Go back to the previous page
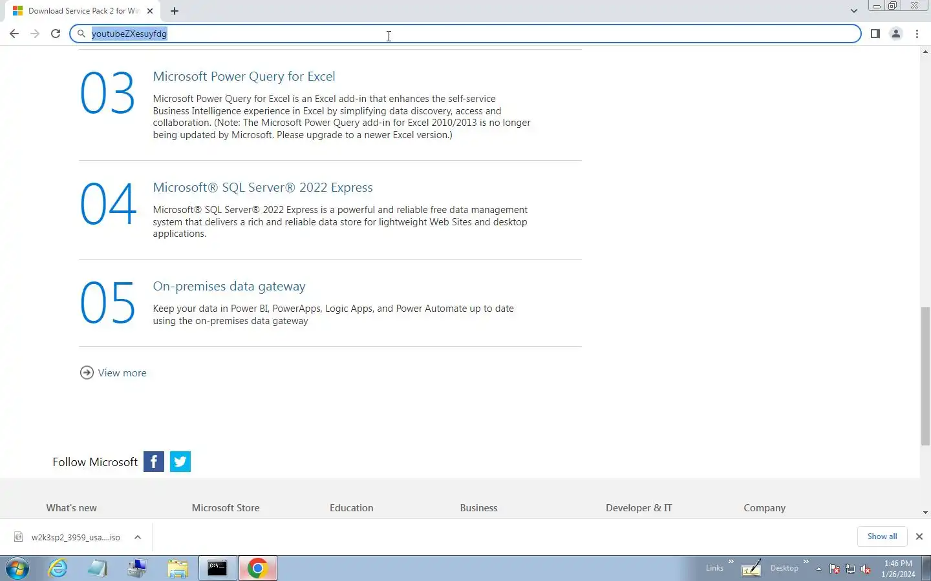The height and width of the screenshot is (581, 931). [14, 34]
